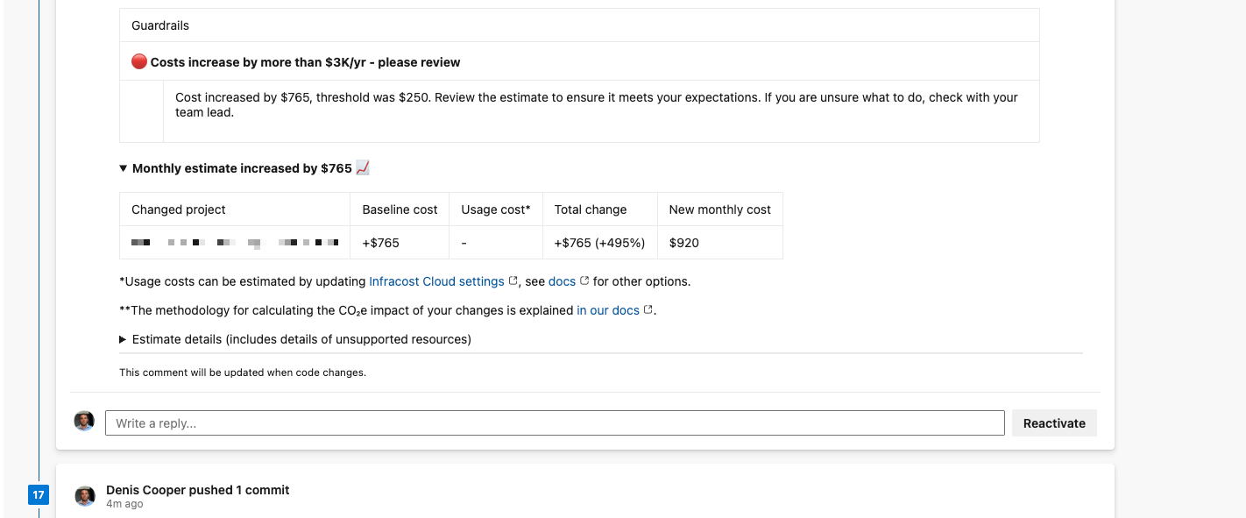
Task: Click the blue 17 timeline marker
Action: click(39, 495)
